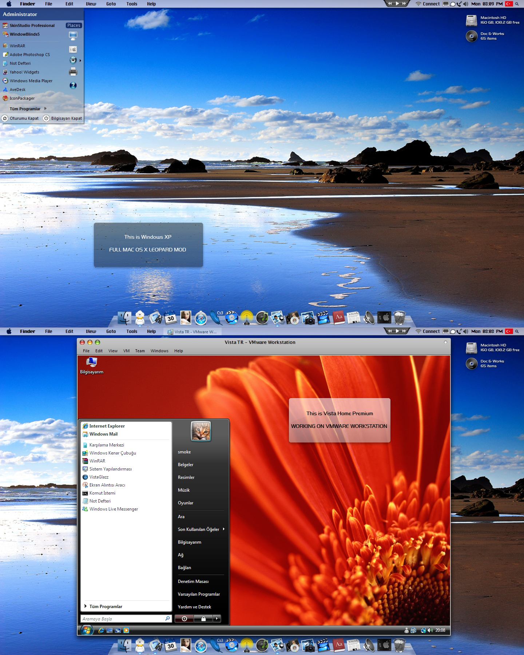Open the speaker icon in the dock under VMware
This screenshot has width=524, height=655.
pyautogui.click(x=369, y=646)
